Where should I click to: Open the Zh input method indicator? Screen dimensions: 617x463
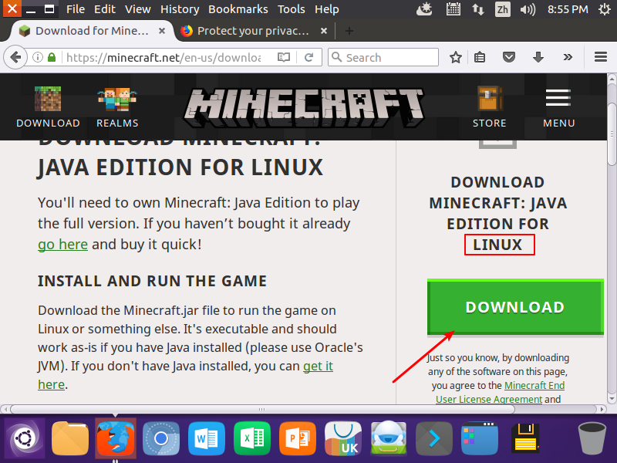tap(503, 9)
